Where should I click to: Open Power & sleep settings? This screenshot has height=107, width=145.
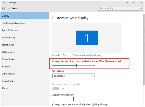coord(9,59)
